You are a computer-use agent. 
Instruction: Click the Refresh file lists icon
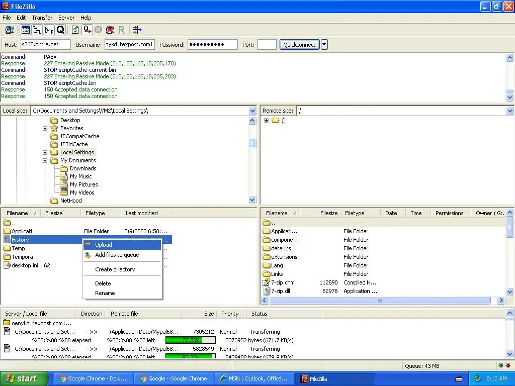pyautogui.click(x=75, y=30)
